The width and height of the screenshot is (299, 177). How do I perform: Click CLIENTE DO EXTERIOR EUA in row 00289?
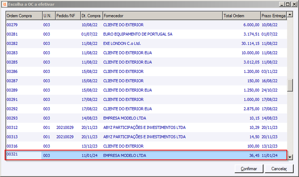tap(127, 90)
